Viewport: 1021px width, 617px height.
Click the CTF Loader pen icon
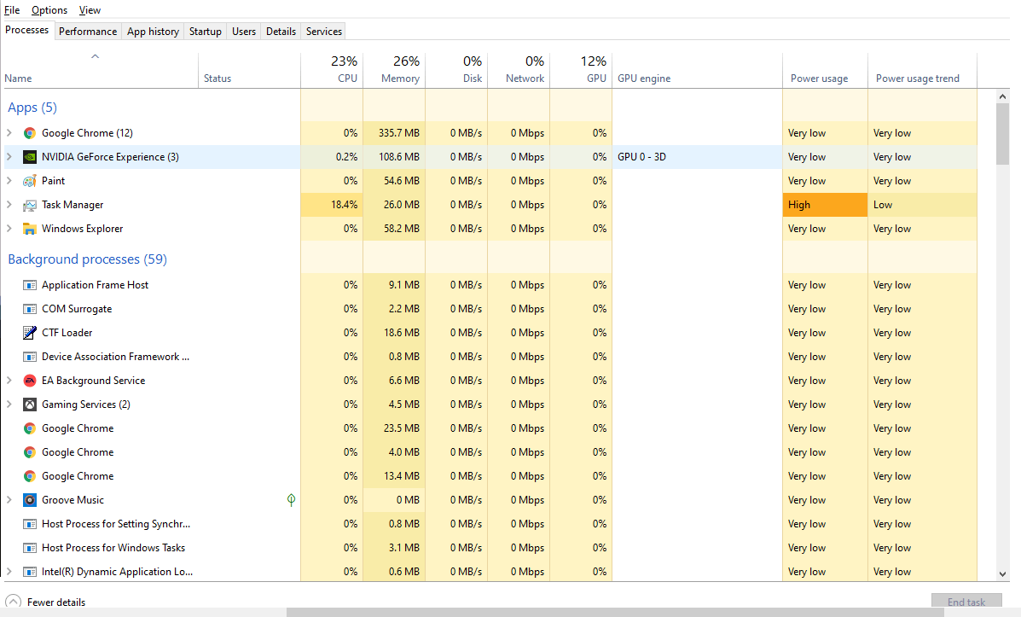[x=29, y=333]
